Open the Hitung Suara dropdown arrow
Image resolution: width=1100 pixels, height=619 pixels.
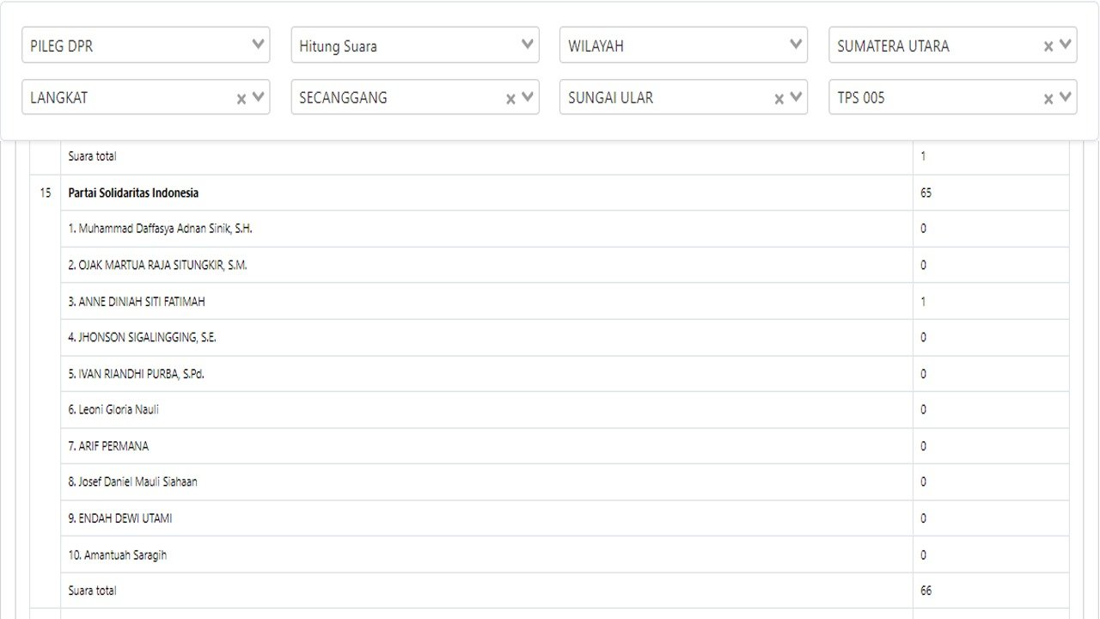tap(528, 45)
